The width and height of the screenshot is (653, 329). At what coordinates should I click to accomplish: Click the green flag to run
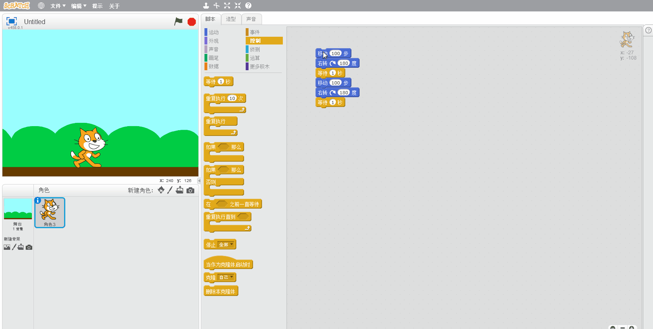pyautogui.click(x=178, y=22)
